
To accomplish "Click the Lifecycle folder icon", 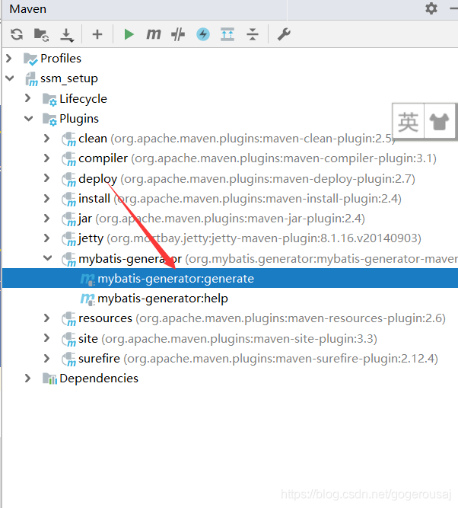I will coord(50,99).
